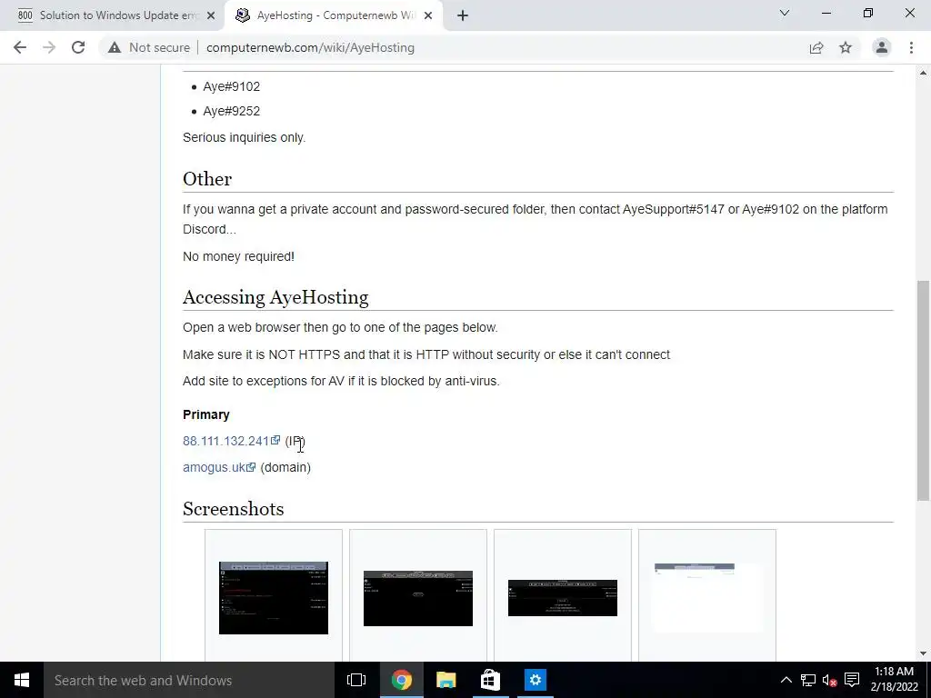Share this page via share icon
931x698 pixels.
816,47
